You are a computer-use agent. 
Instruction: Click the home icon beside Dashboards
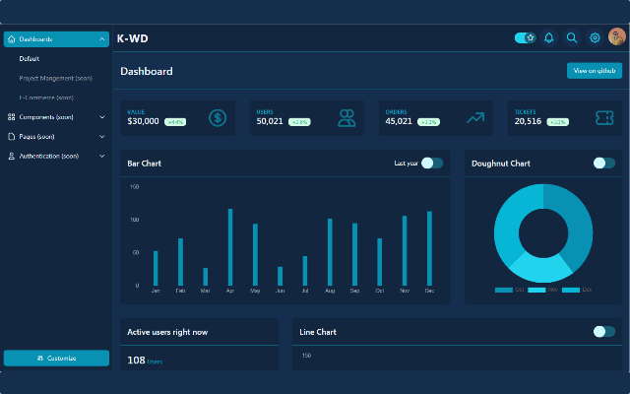point(11,39)
